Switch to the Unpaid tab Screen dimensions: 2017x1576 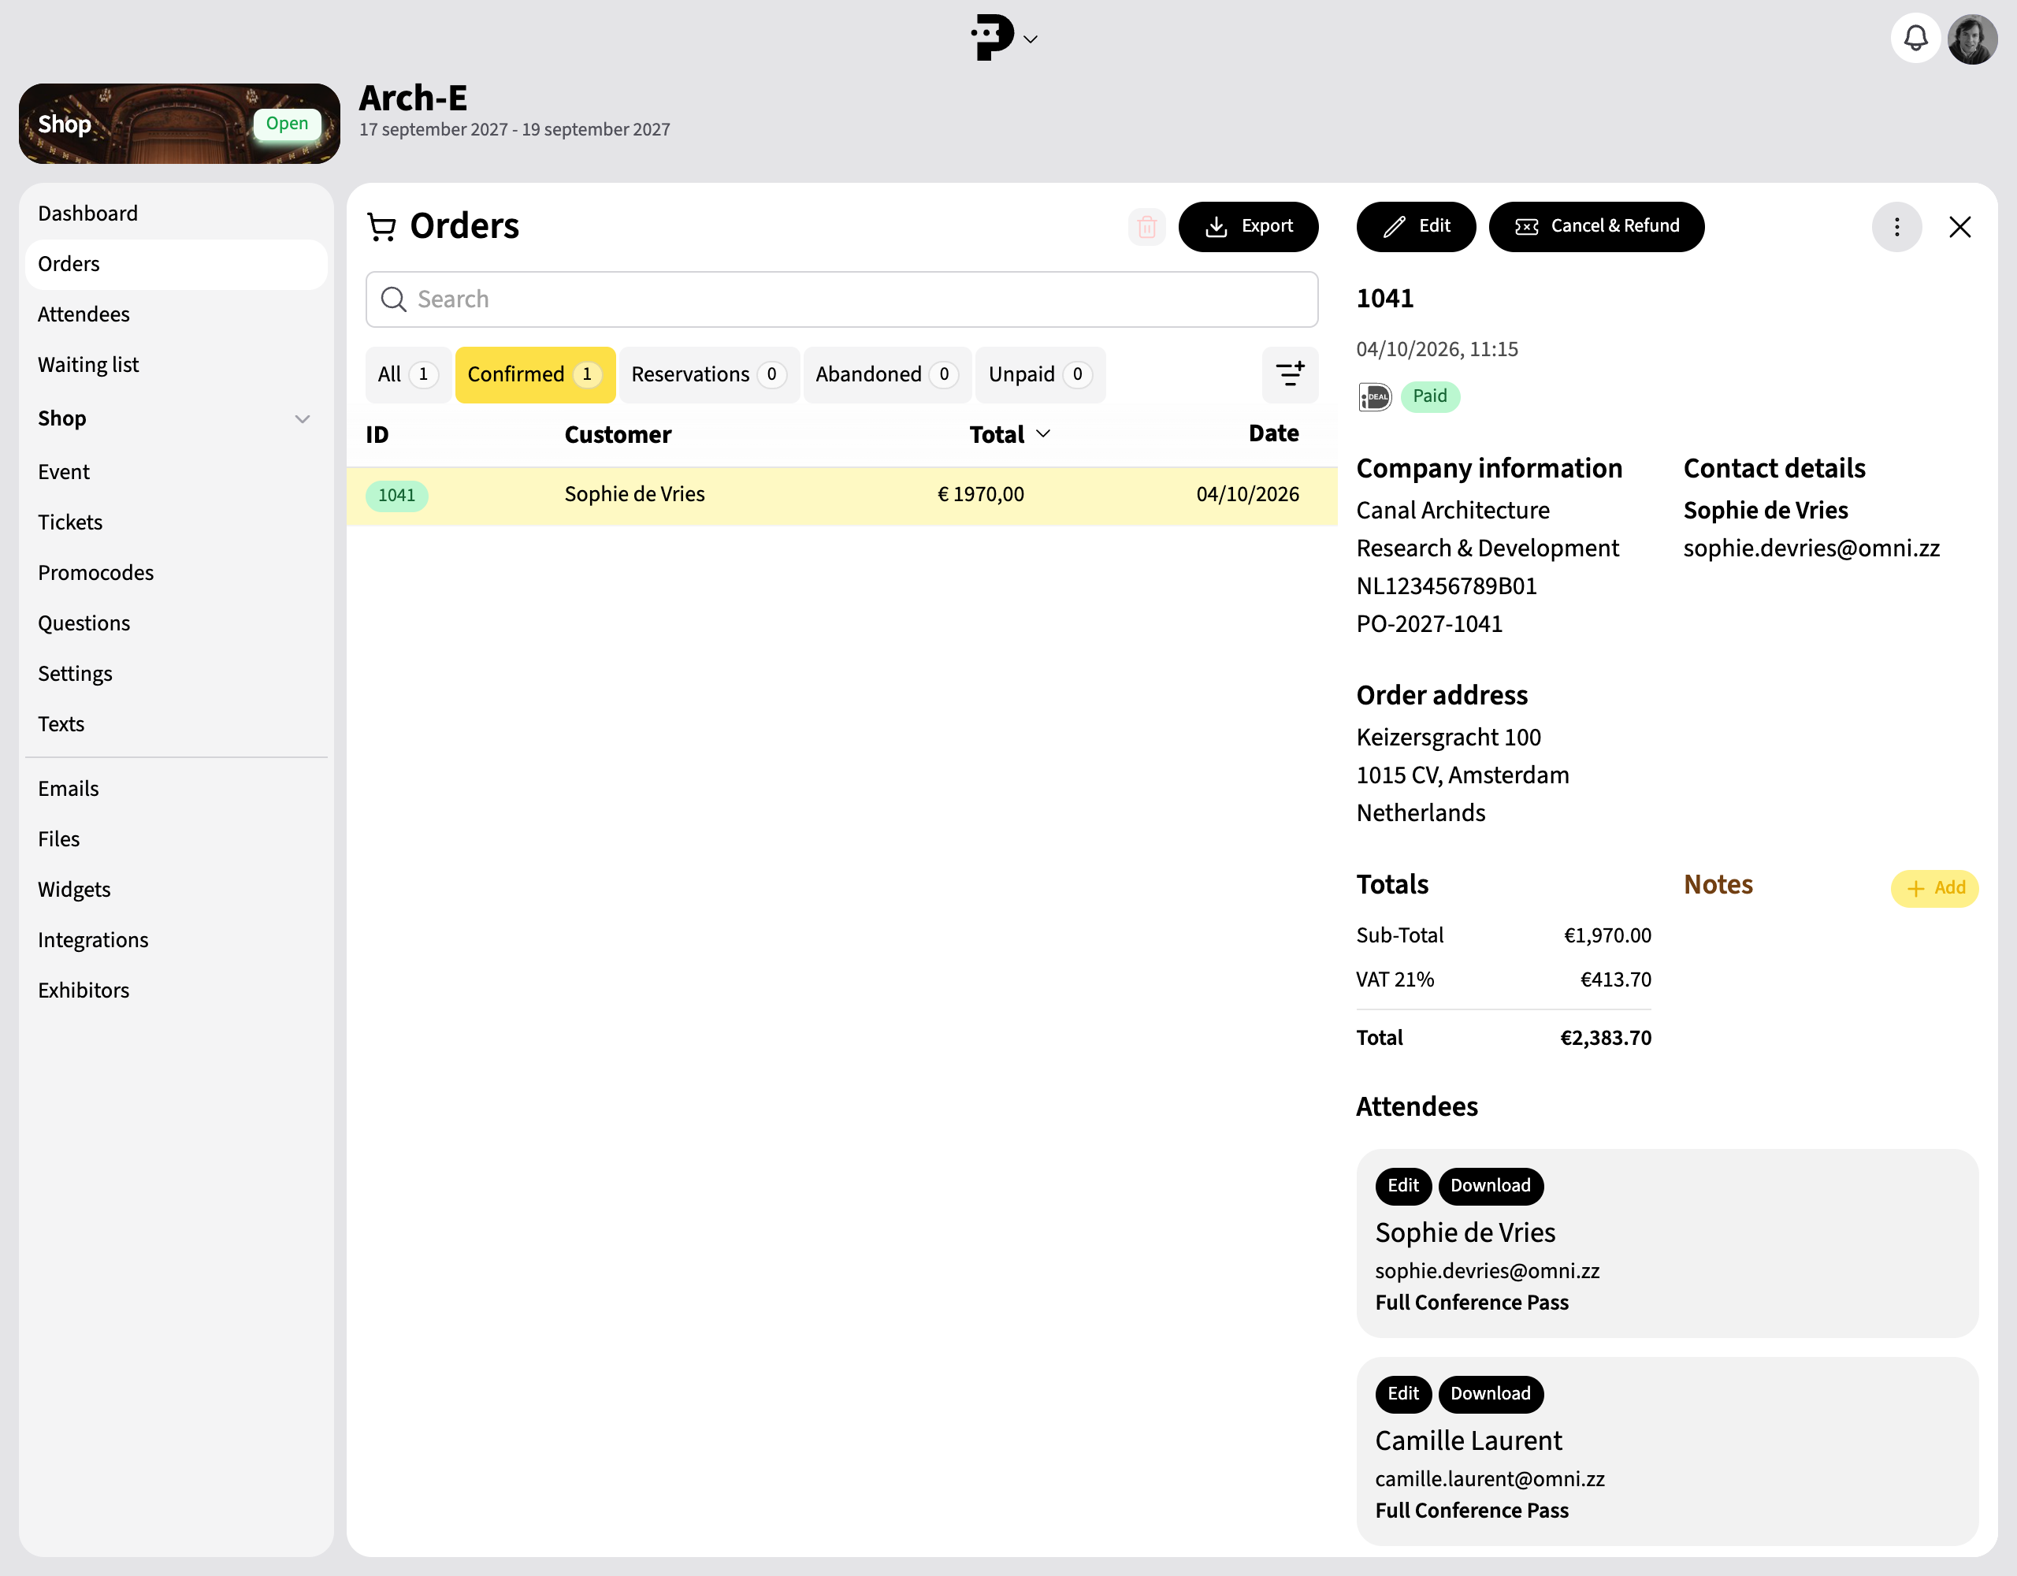(1040, 374)
